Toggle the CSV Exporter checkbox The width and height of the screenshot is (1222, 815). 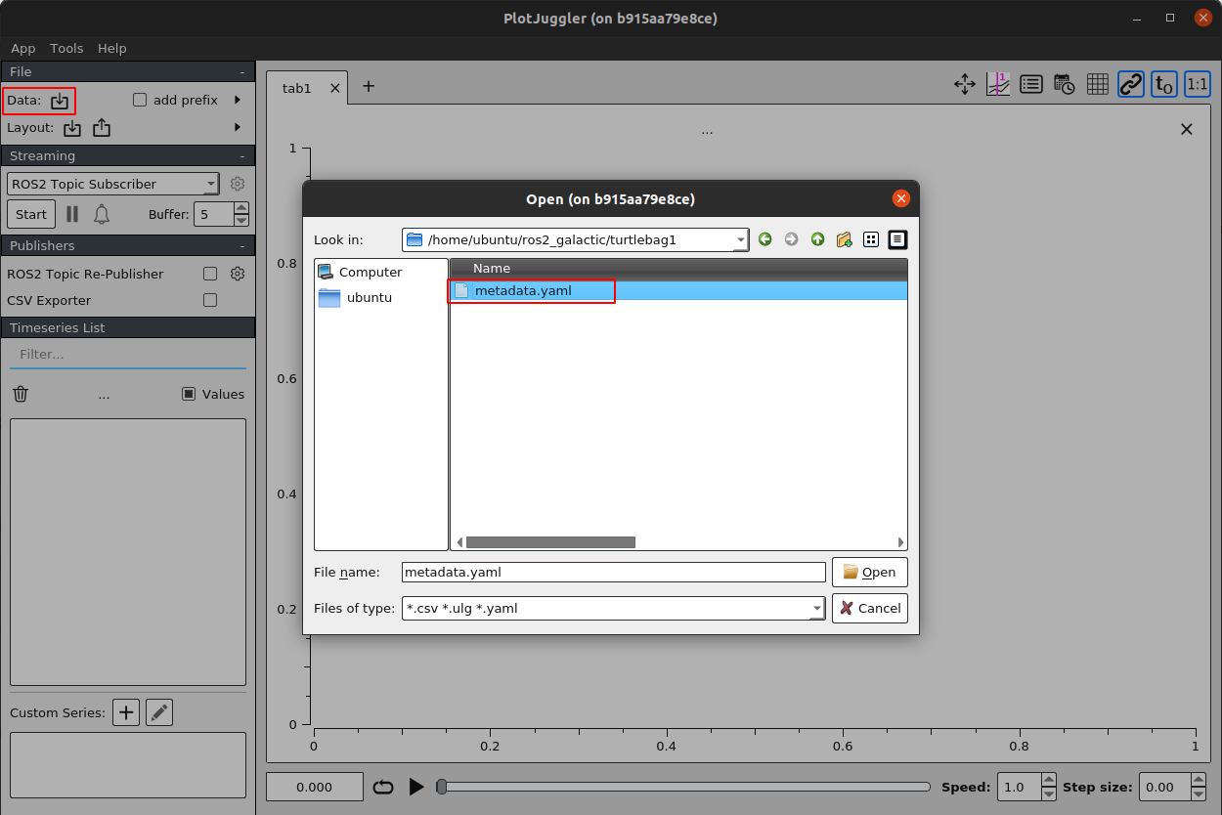[x=210, y=300]
